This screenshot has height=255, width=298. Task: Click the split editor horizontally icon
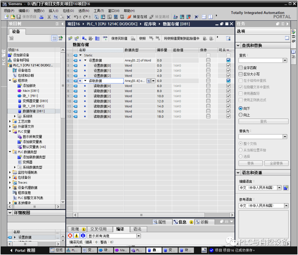pos(204,17)
